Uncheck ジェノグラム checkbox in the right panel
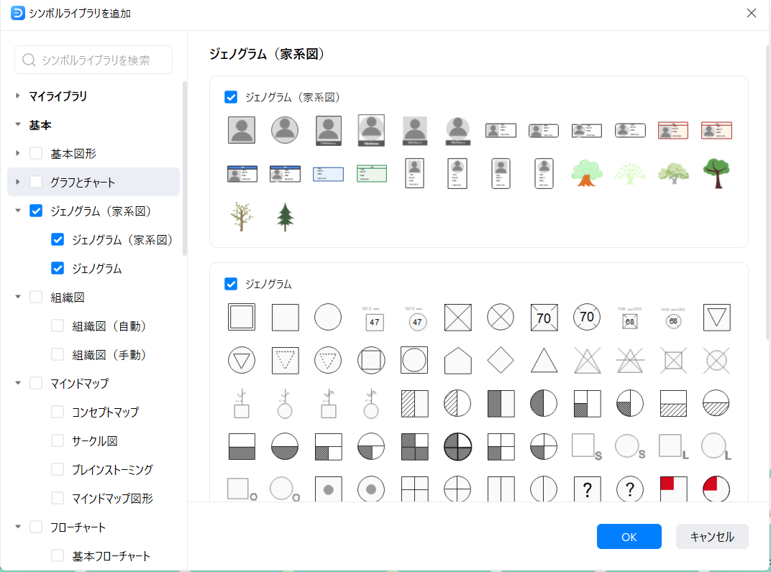 click(231, 284)
